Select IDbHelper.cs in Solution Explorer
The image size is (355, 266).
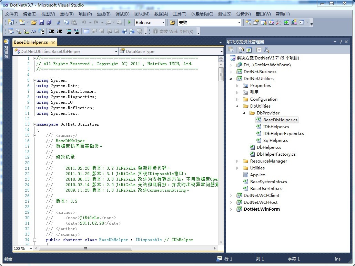tap(276, 127)
